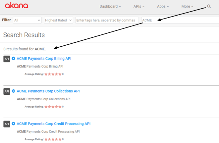Click the tags input field
Viewport: 219px width, 143px height.
click(x=107, y=20)
